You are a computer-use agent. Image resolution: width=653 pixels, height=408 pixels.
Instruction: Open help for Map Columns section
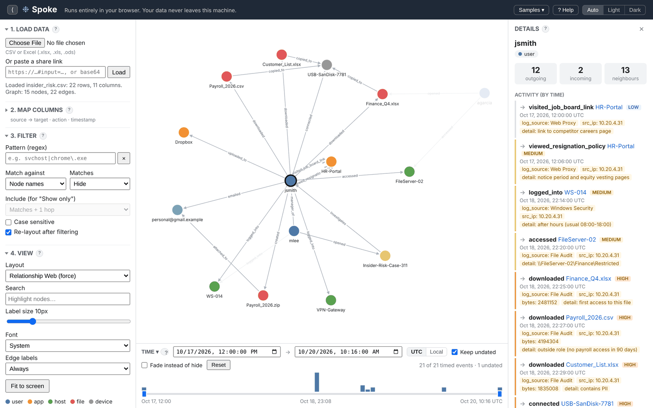tap(69, 110)
